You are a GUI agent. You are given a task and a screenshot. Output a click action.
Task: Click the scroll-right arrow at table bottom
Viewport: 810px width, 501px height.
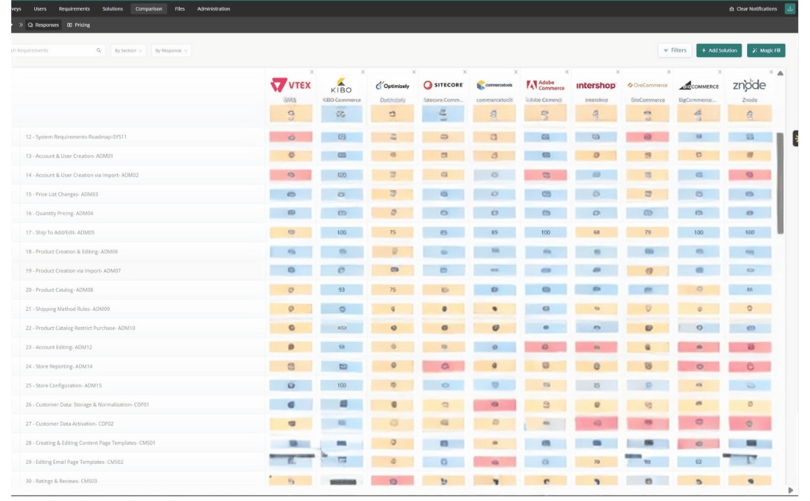pyautogui.click(x=790, y=490)
